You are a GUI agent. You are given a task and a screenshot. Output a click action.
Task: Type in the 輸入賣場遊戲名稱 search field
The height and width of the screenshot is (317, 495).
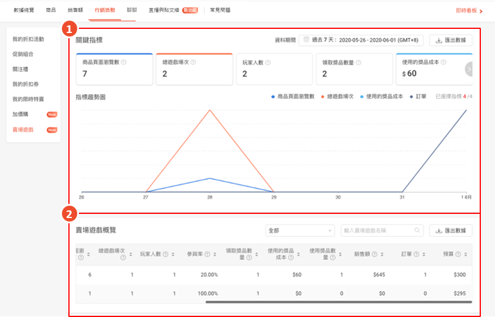377,230
